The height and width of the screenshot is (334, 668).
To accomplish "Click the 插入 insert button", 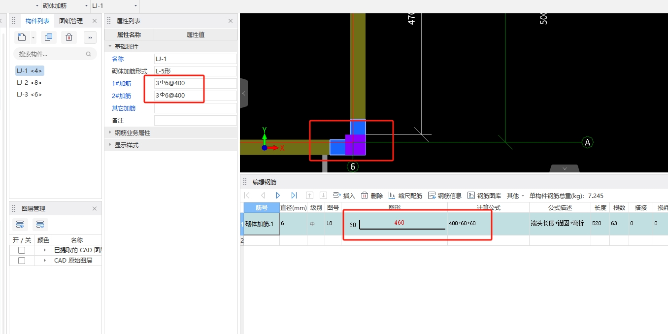I will coord(344,196).
